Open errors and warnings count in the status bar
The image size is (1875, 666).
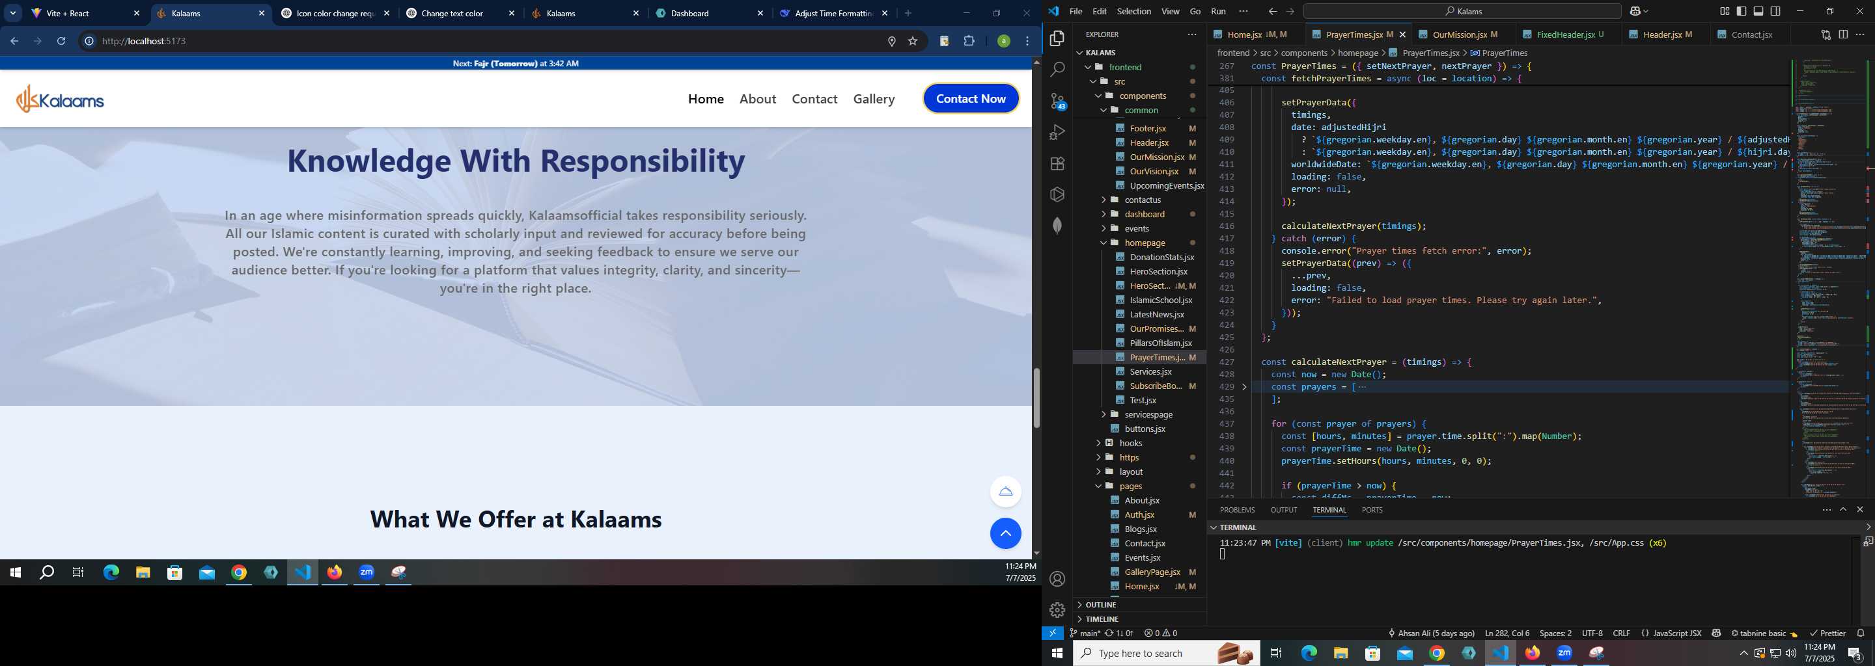(1160, 633)
